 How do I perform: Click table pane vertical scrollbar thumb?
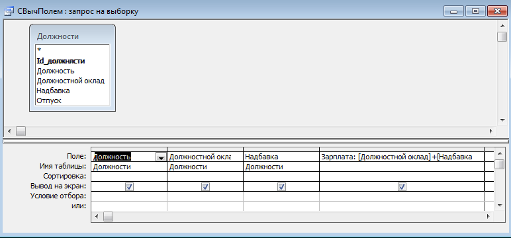click(502, 36)
